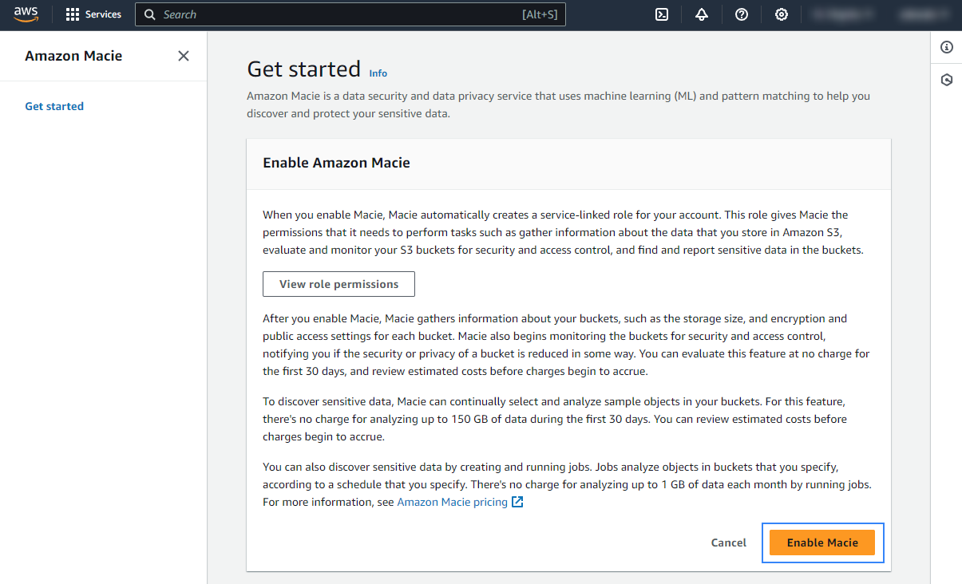Open the Info link next to Get started
This screenshot has height=584, width=962.
378,73
